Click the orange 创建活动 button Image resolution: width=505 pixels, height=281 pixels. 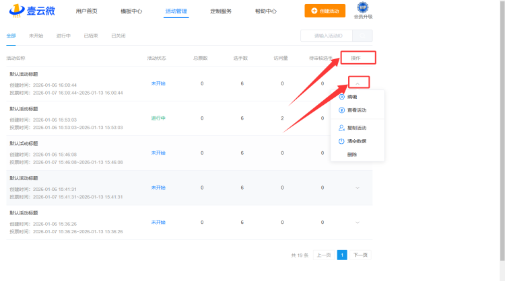(325, 11)
